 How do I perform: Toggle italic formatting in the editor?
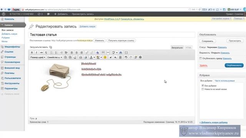point(37,53)
